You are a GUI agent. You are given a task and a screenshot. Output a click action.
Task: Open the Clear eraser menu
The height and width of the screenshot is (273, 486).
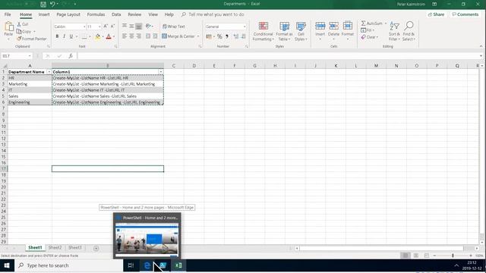pyautogui.click(x=370, y=37)
